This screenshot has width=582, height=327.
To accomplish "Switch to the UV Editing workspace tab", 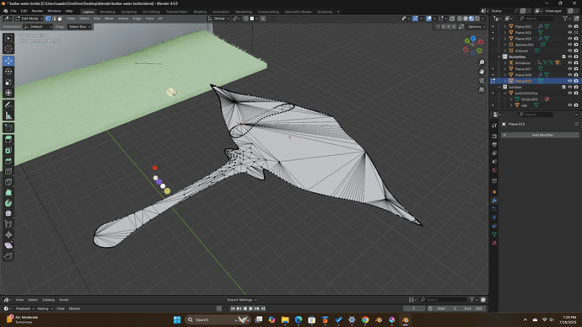I will 151,12.
